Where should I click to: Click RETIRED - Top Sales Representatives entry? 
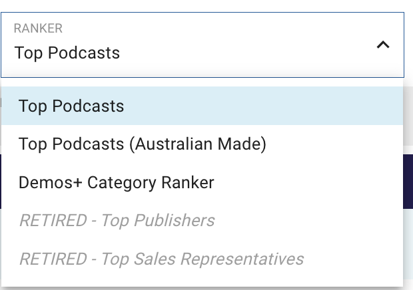[x=161, y=259]
